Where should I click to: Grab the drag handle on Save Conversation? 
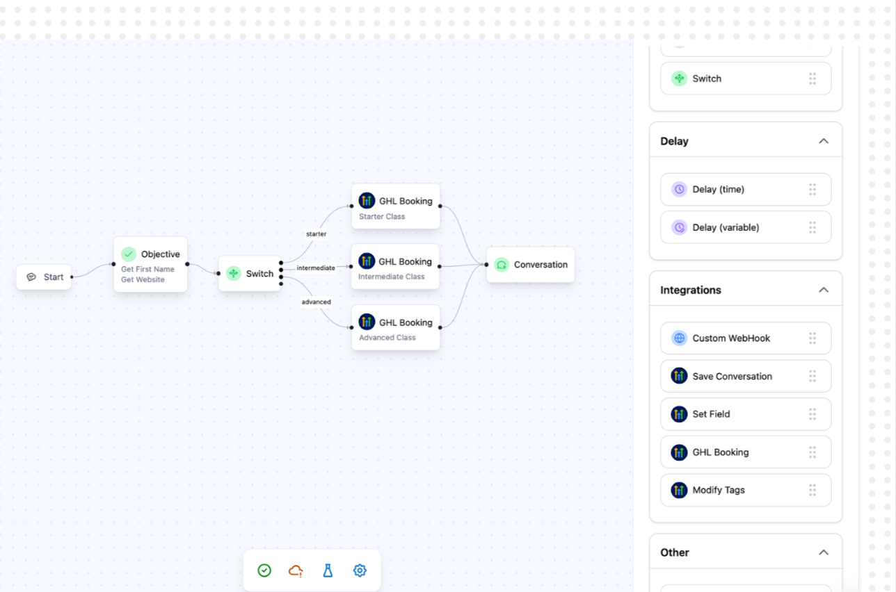(x=813, y=376)
